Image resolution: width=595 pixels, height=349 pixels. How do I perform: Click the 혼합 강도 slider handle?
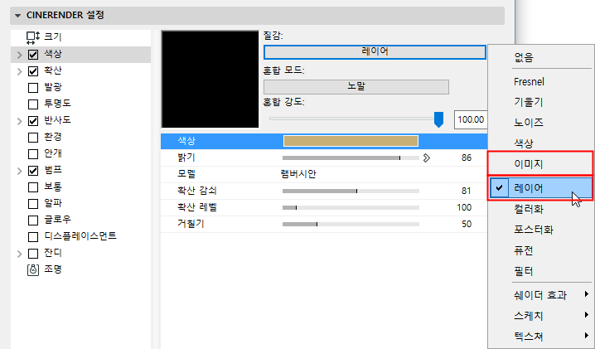pyautogui.click(x=438, y=119)
